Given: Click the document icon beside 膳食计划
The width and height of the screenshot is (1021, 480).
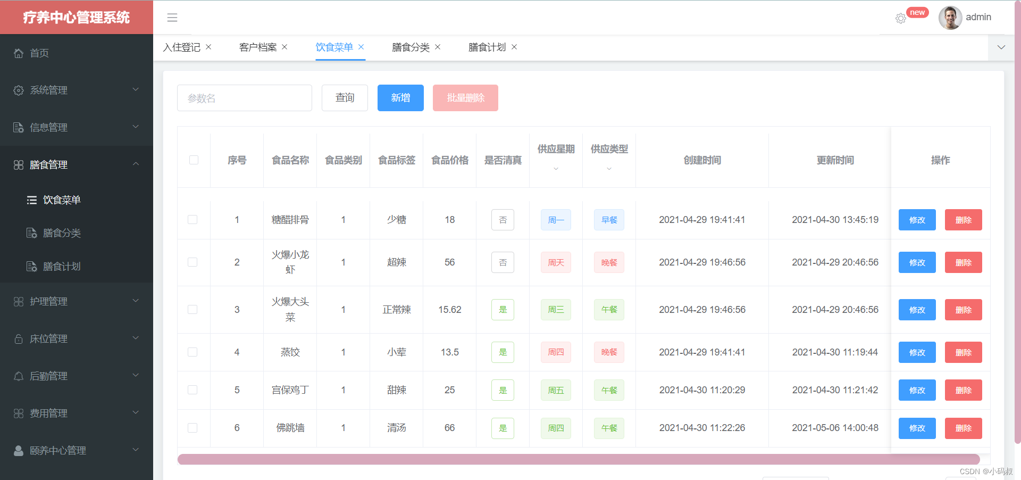Looking at the screenshot, I should tap(32, 267).
